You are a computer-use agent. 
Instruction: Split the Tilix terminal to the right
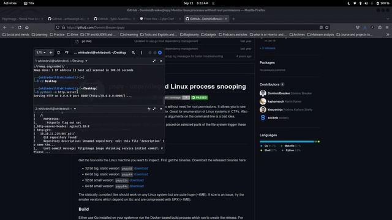click(x=59, y=53)
